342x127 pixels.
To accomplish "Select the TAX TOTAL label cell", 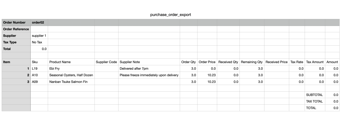I will coord(315,101).
